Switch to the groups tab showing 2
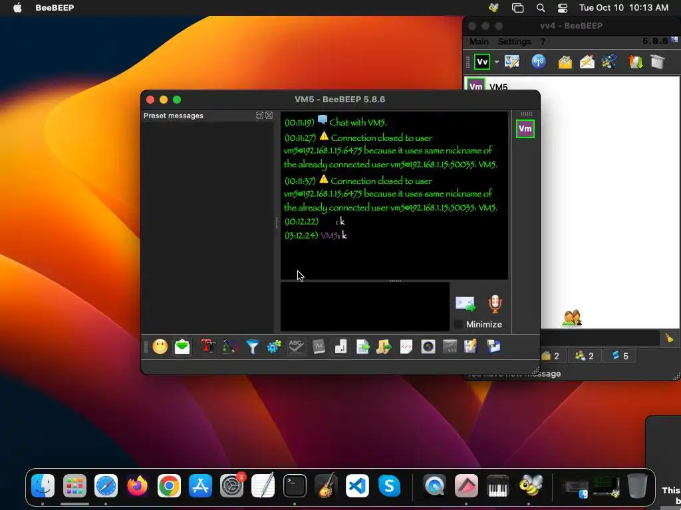The height and width of the screenshot is (510, 681). 584,356
